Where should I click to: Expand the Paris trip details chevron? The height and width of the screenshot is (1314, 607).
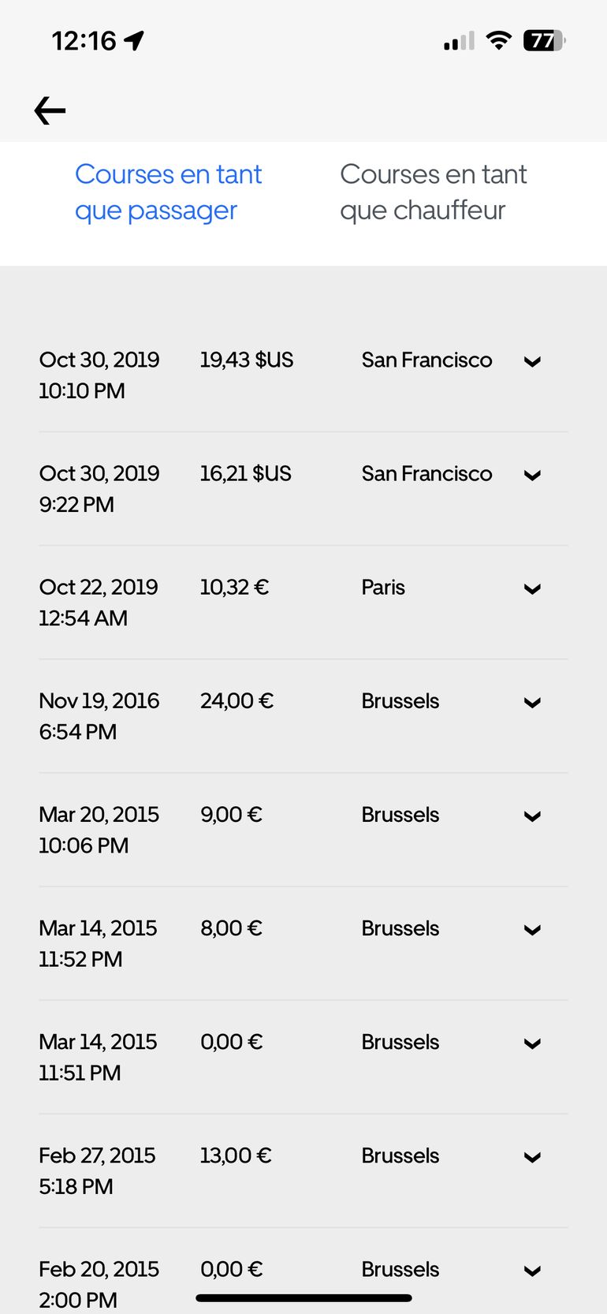point(533,589)
